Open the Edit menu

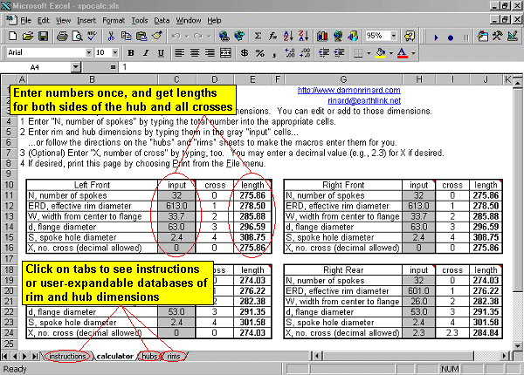point(43,20)
